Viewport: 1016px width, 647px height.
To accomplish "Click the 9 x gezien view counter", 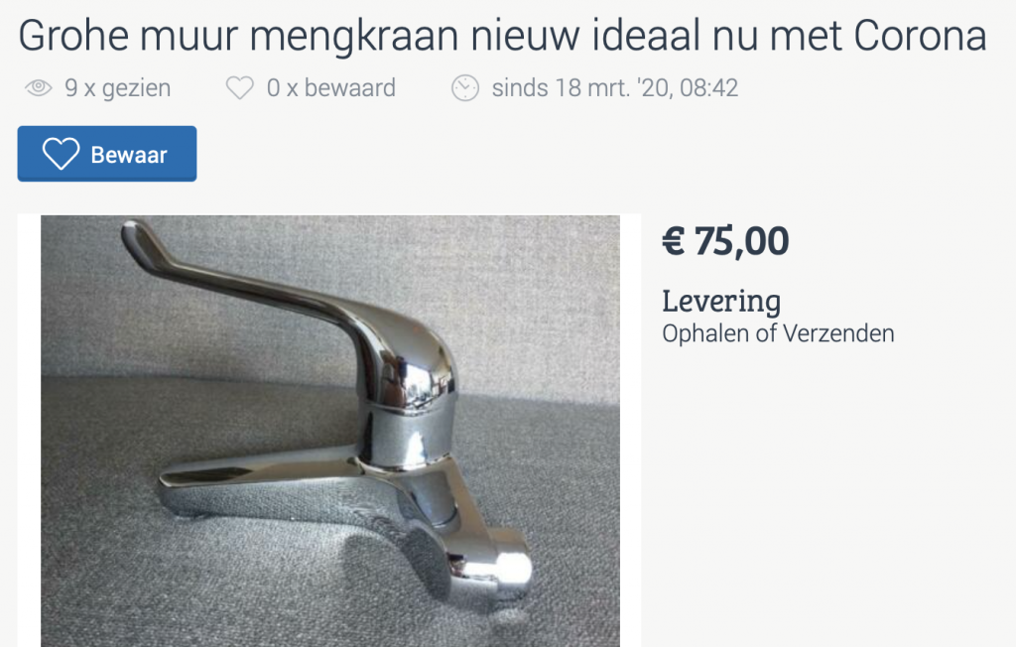I will [117, 87].
